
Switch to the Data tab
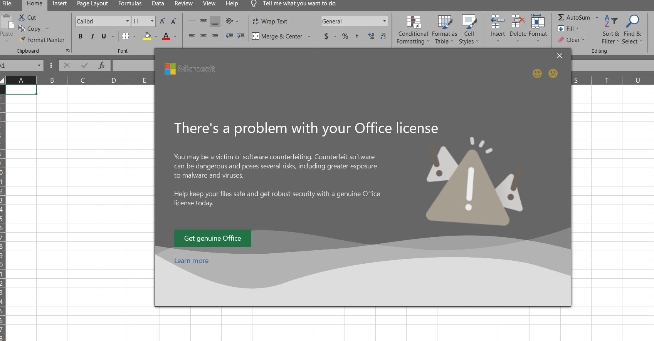point(158,3)
